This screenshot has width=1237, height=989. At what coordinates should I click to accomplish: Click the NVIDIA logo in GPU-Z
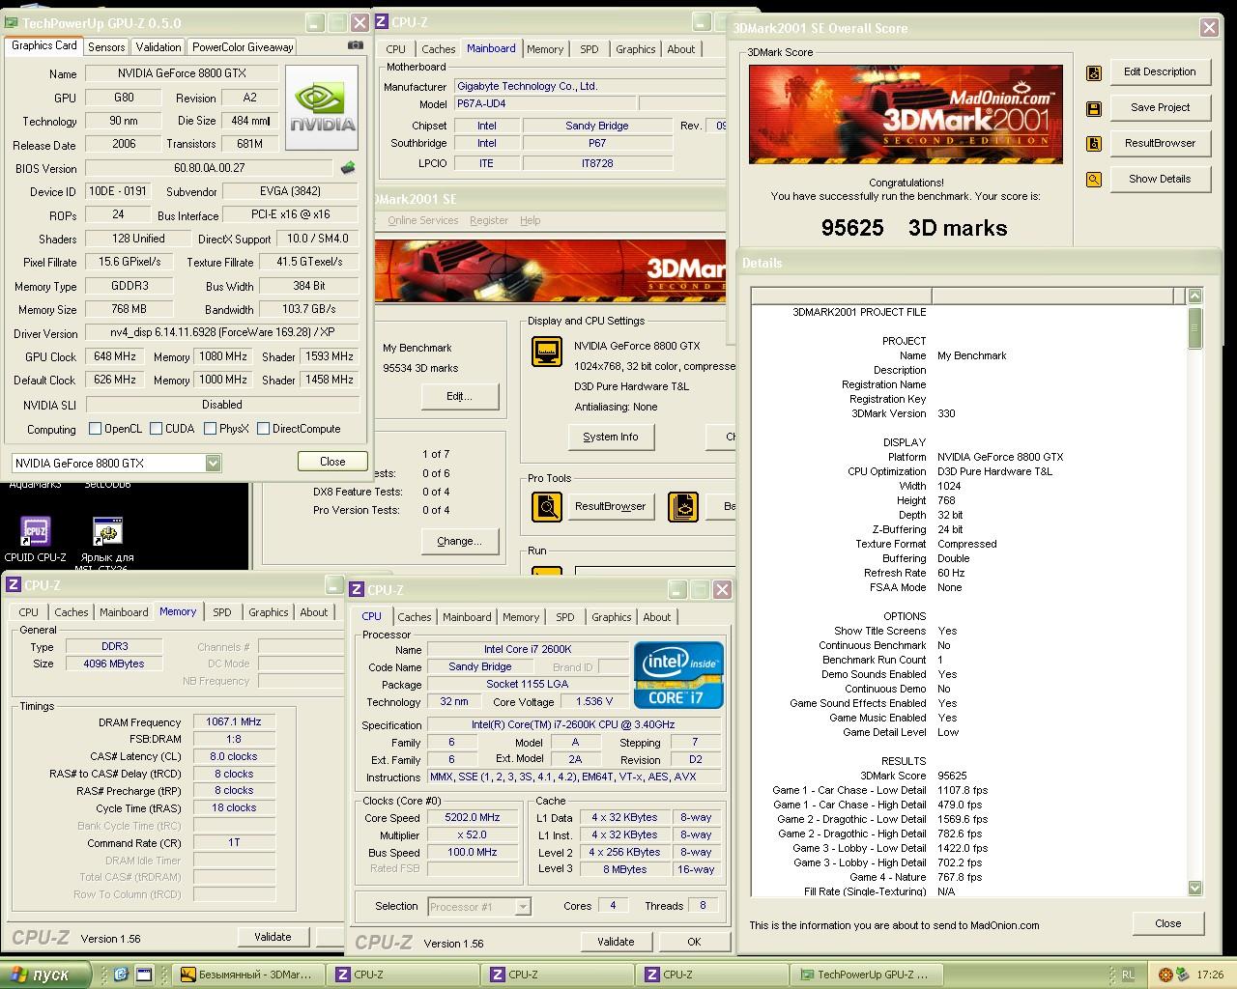(324, 107)
